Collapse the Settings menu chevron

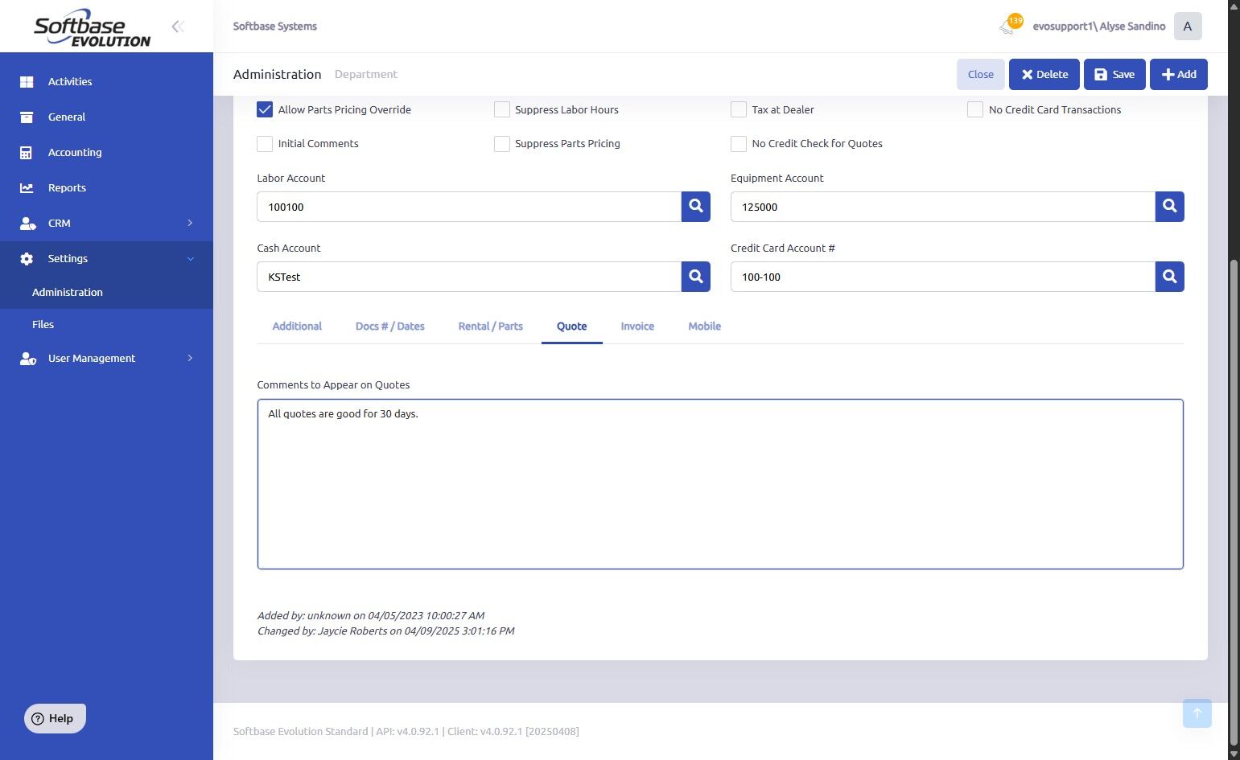click(191, 258)
